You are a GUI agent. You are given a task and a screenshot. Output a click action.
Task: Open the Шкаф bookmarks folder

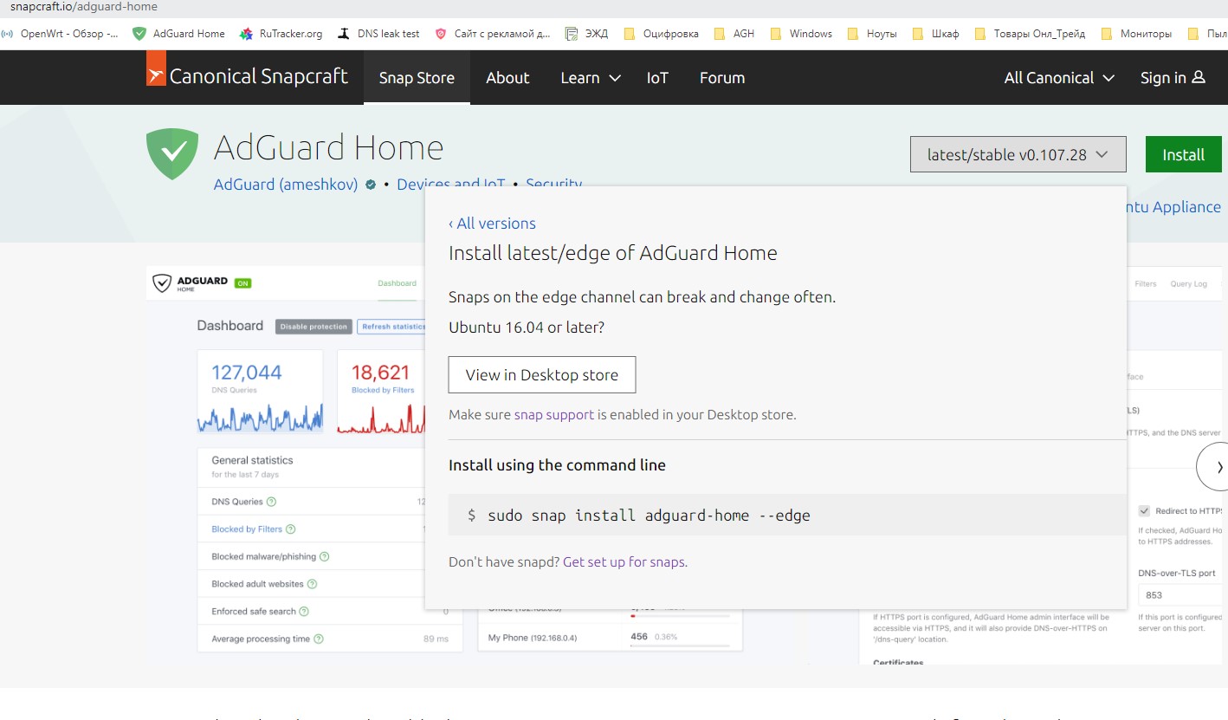click(x=935, y=34)
